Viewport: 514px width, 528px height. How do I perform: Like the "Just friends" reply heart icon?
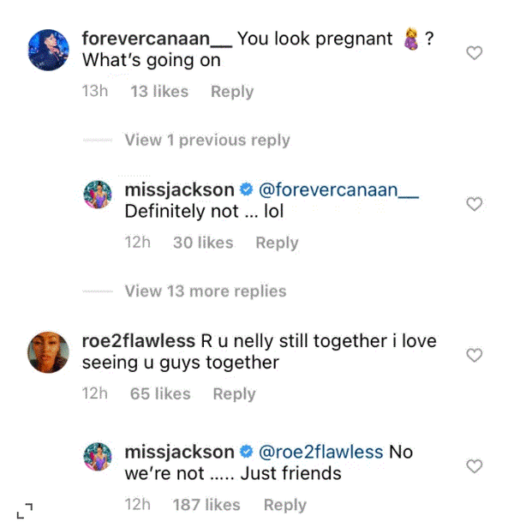pos(475,466)
